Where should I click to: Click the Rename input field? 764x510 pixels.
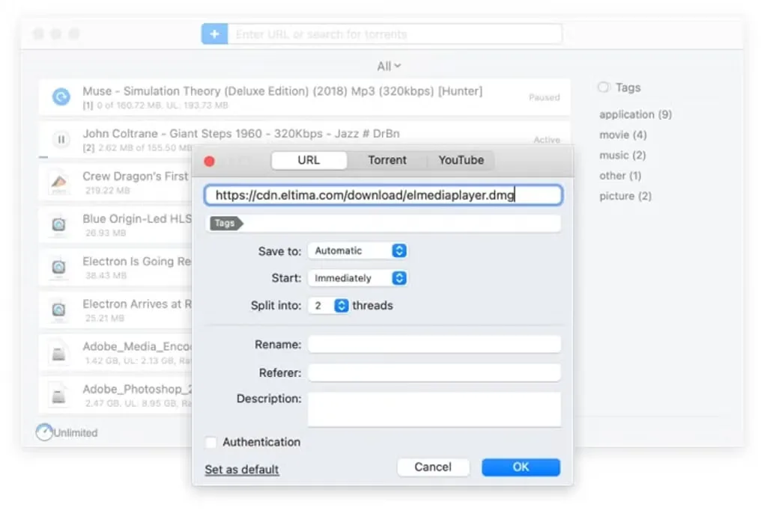(x=434, y=345)
